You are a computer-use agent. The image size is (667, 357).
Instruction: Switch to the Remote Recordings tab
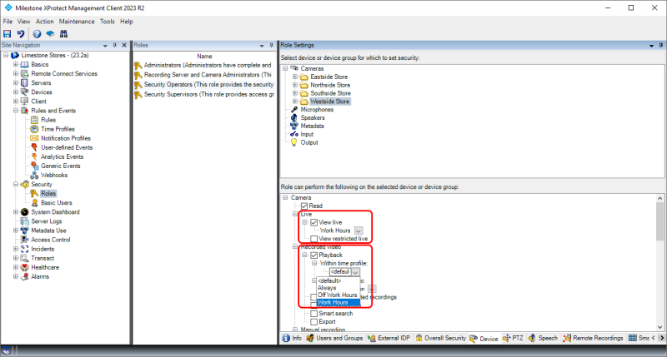pos(593,339)
